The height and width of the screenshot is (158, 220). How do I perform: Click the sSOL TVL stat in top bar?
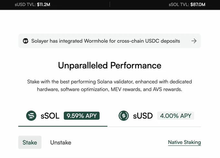187,5
